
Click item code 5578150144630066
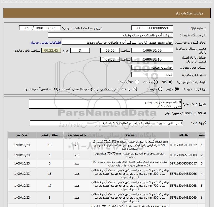[183, 174]
